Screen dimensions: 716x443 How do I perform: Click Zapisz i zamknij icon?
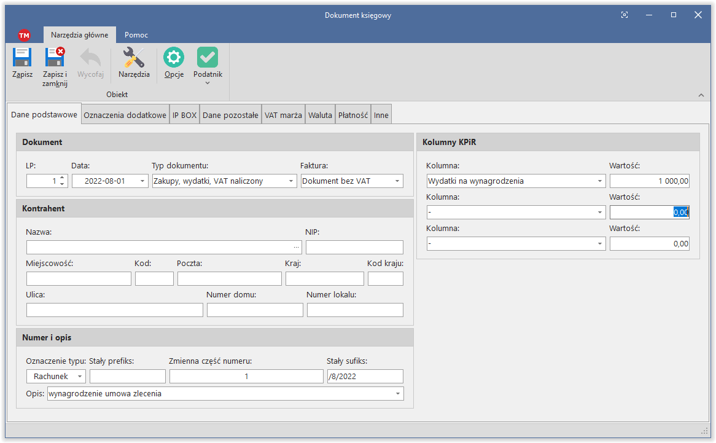pyautogui.click(x=55, y=58)
